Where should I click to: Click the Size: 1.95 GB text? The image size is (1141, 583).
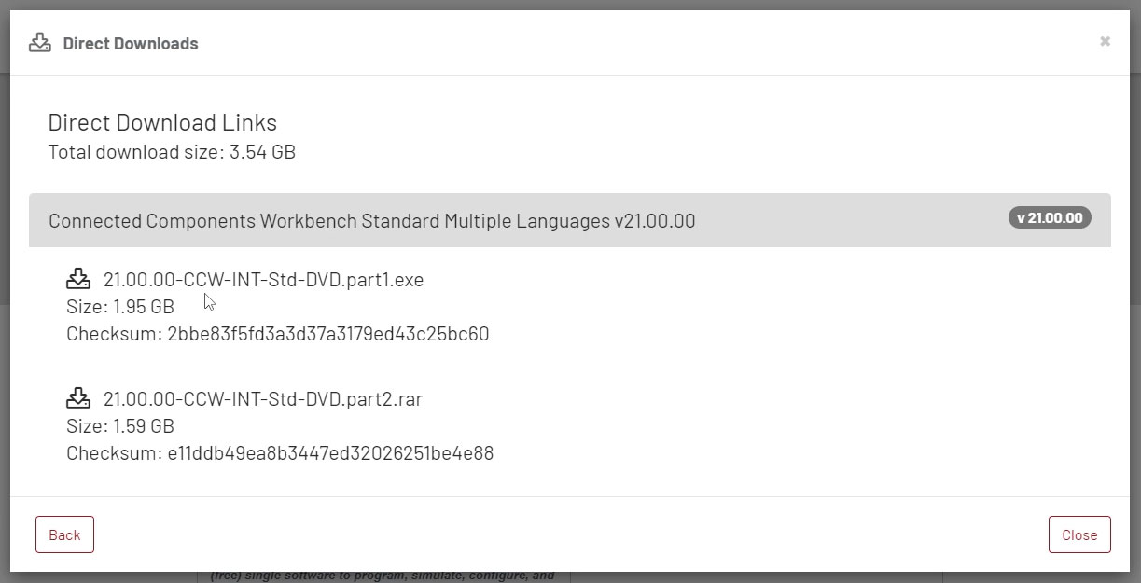coord(120,307)
